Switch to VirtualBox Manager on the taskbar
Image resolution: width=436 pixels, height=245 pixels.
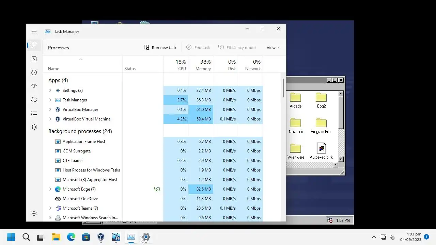pyautogui.click(x=101, y=237)
